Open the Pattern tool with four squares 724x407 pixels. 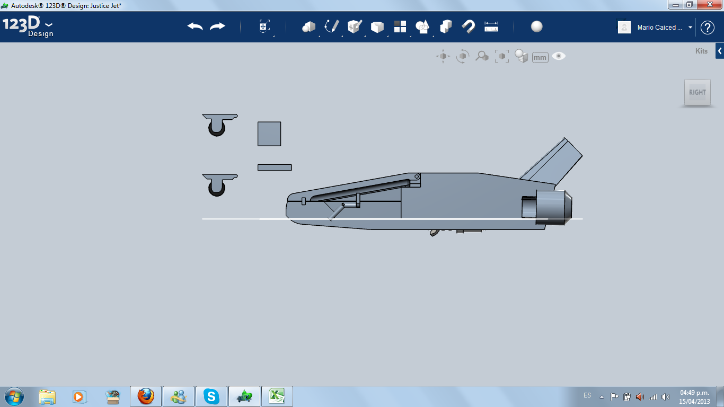(400, 26)
